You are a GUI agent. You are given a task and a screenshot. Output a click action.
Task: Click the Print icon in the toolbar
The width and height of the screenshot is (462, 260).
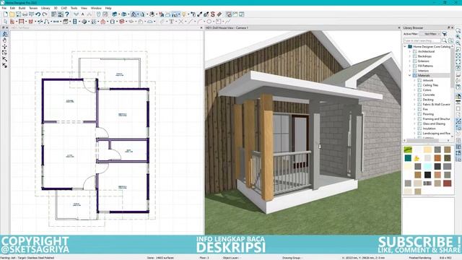[x=25, y=14]
